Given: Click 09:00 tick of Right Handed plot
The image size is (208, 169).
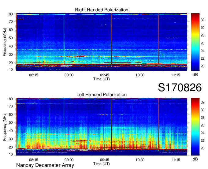Looking at the screenshot, I should pyautogui.click(x=69, y=75).
